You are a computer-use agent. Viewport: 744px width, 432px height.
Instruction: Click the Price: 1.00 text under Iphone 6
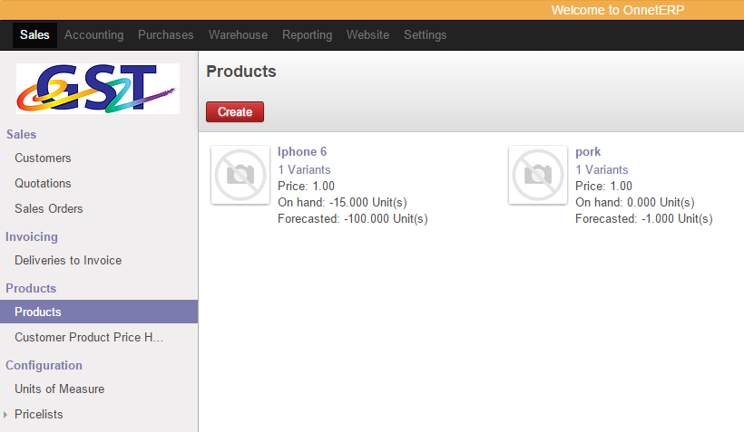point(306,187)
